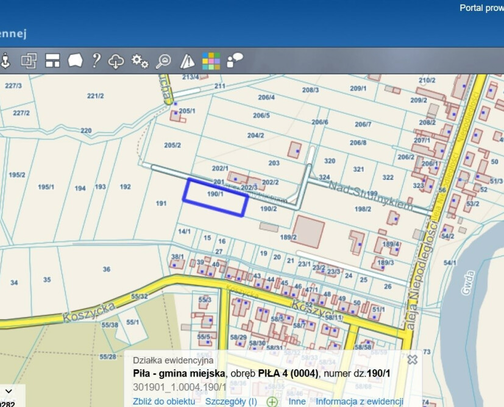
Task: Open help with the question mark icon
Action: pos(96,61)
